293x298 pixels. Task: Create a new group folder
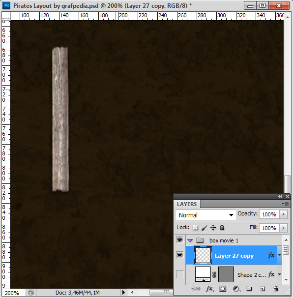249,289
